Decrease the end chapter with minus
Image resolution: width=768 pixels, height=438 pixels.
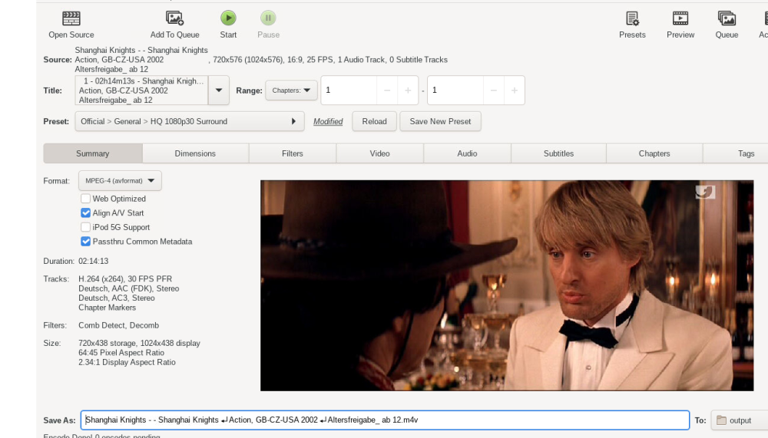click(494, 90)
